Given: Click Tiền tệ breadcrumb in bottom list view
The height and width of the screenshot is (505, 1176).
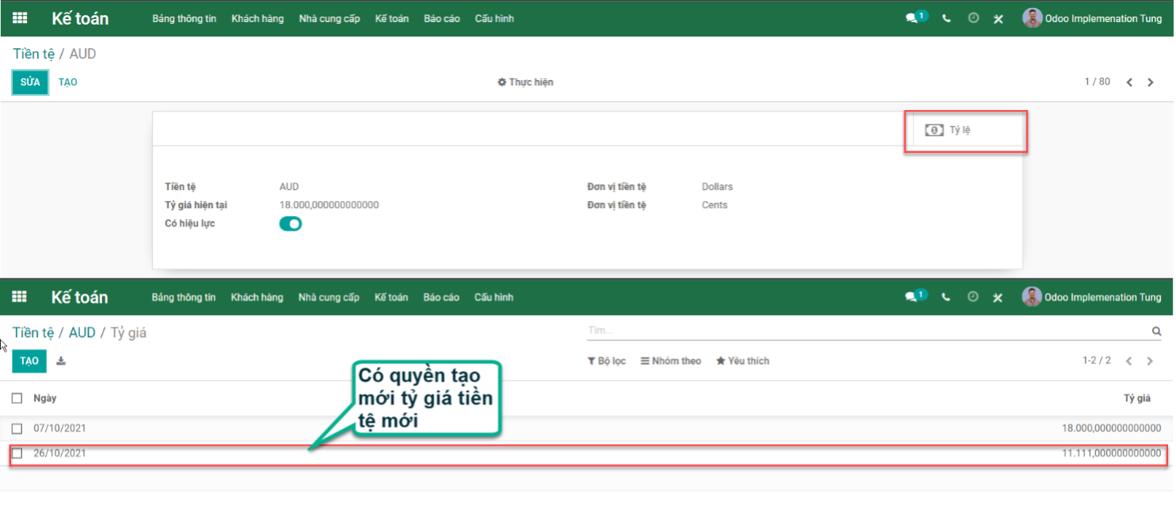Looking at the screenshot, I should pyautogui.click(x=33, y=332).
